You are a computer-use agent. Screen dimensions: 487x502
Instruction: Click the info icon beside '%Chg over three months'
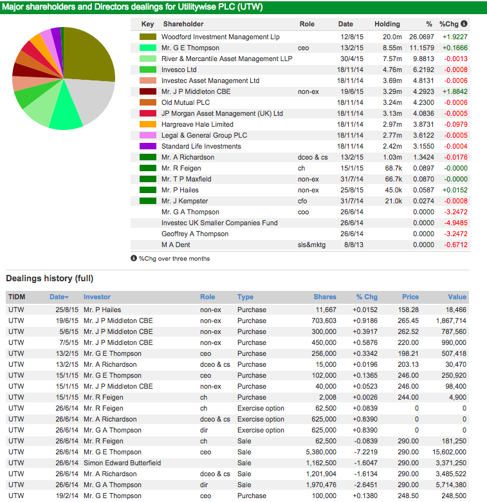(134, 258)
